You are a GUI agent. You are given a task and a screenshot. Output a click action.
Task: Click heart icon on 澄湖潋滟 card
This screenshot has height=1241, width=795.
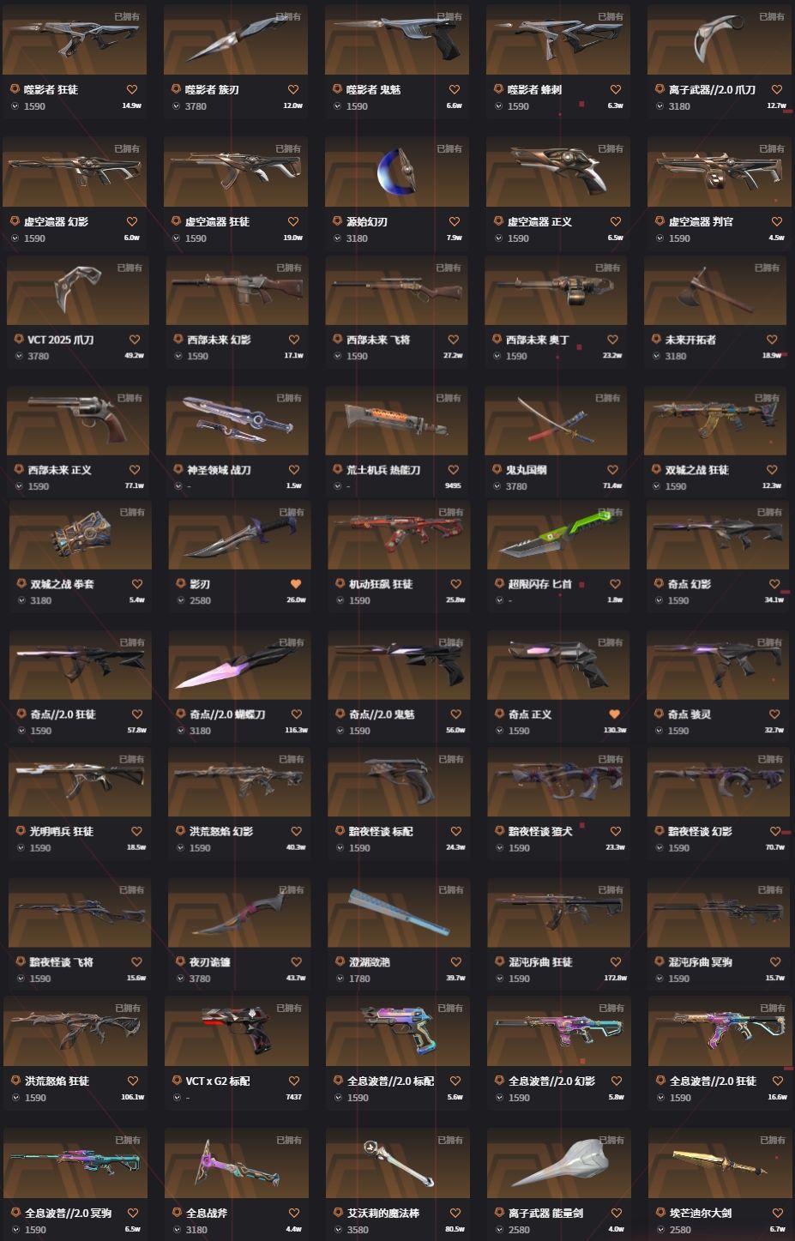455,962
